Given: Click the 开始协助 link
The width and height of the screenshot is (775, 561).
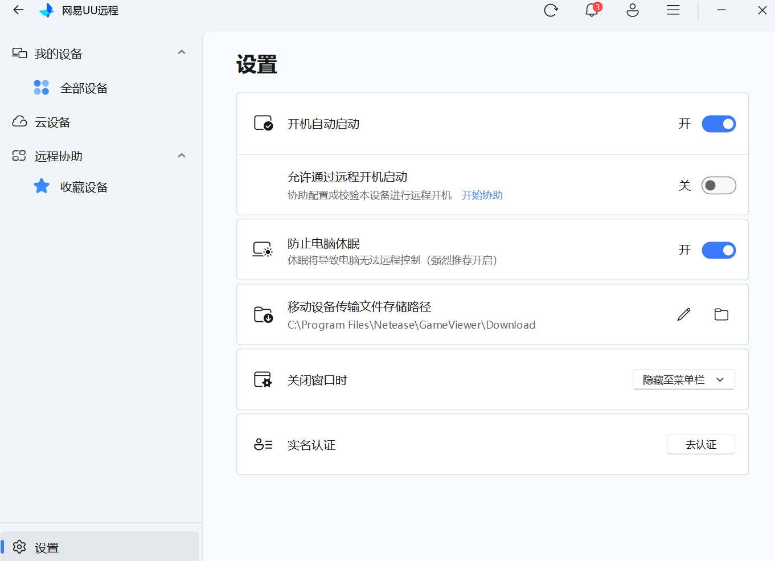Looking at the screenshot, I should (x=482, y=195).
